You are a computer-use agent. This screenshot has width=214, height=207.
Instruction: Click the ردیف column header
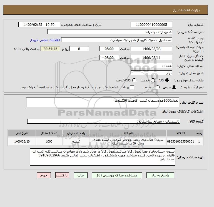tap(199, 133)
